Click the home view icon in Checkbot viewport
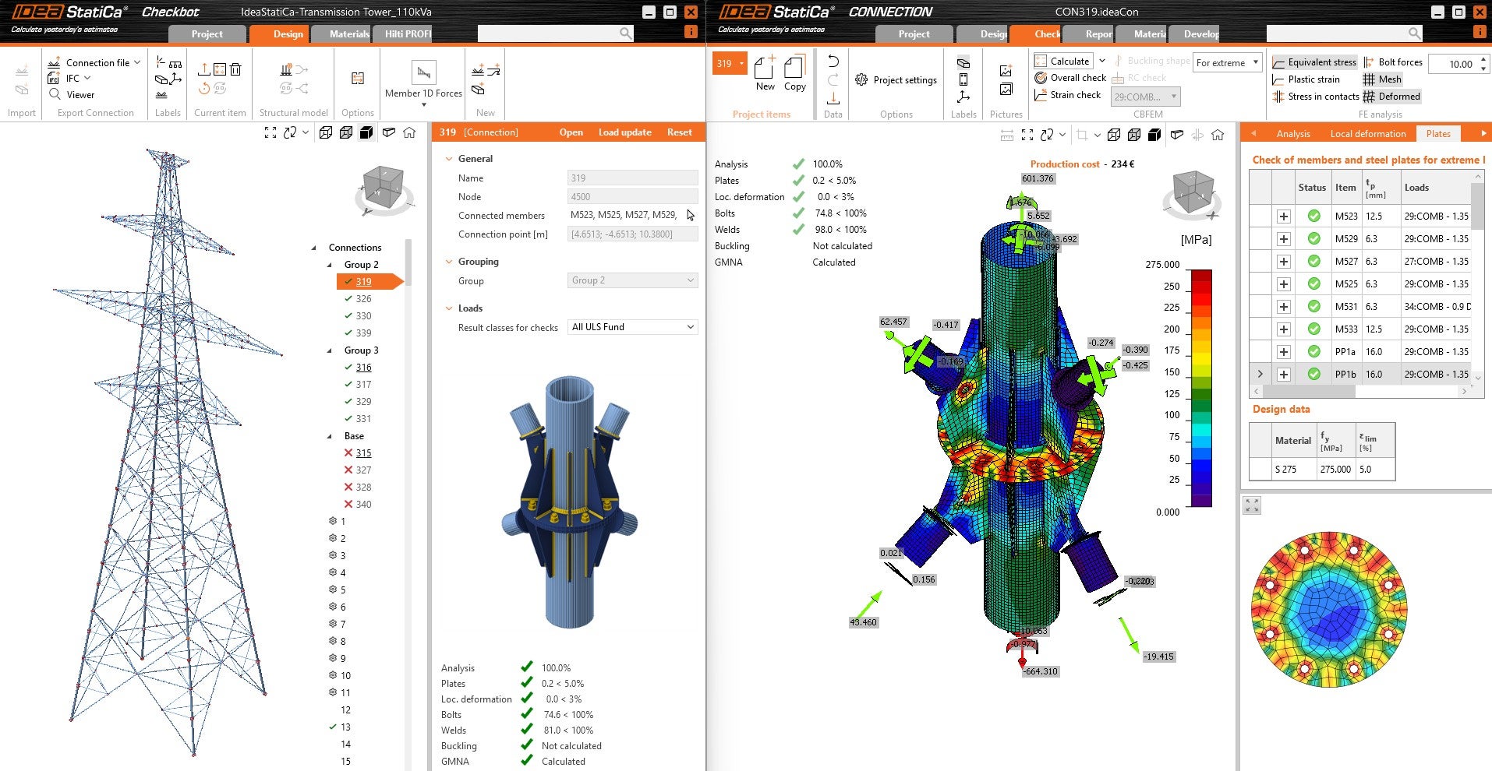 tap(409, 132)
